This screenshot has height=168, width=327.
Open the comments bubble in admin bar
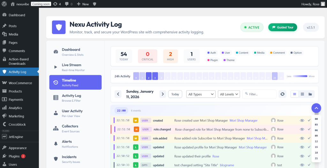click(x=69, y=4)
